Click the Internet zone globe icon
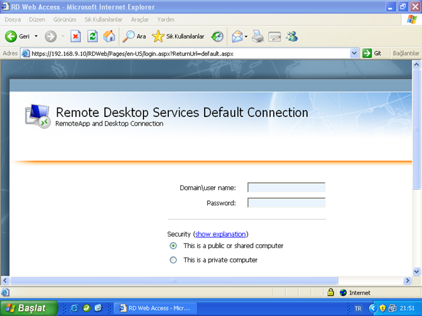This screenshot has width=422, height=316. [x=343, y=292]
